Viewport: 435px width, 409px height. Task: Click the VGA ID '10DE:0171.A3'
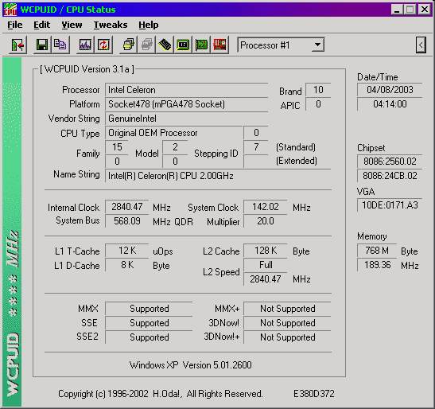tap(390, 205)
